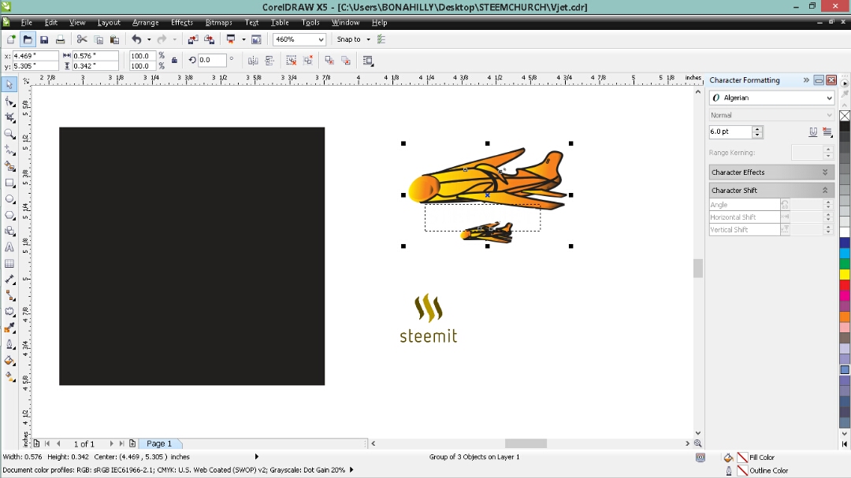Open the undo history dropdown arrow
Image resolution: width=851 pixels, height=478 pixels.
[x=149, y=39]
